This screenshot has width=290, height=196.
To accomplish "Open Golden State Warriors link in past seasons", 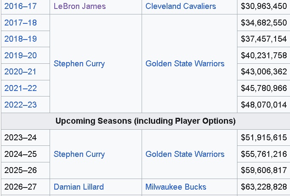I will [x=185, y=64].
